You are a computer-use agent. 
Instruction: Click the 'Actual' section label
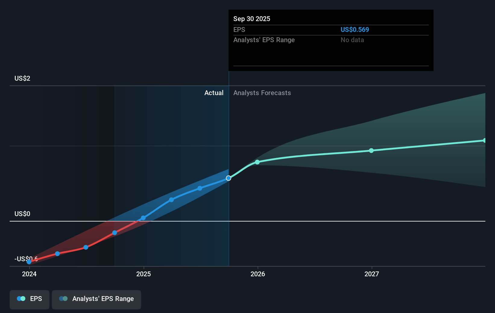[214, 93]
